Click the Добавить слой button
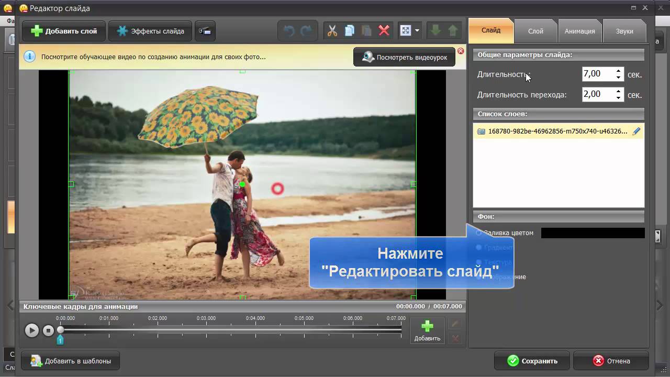 tap(64, 31)
